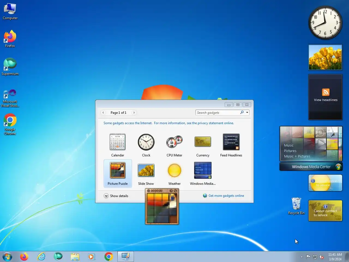Open Windows Media Player from the taskbar
Screen dimensions: 349x262
point(92,257)
